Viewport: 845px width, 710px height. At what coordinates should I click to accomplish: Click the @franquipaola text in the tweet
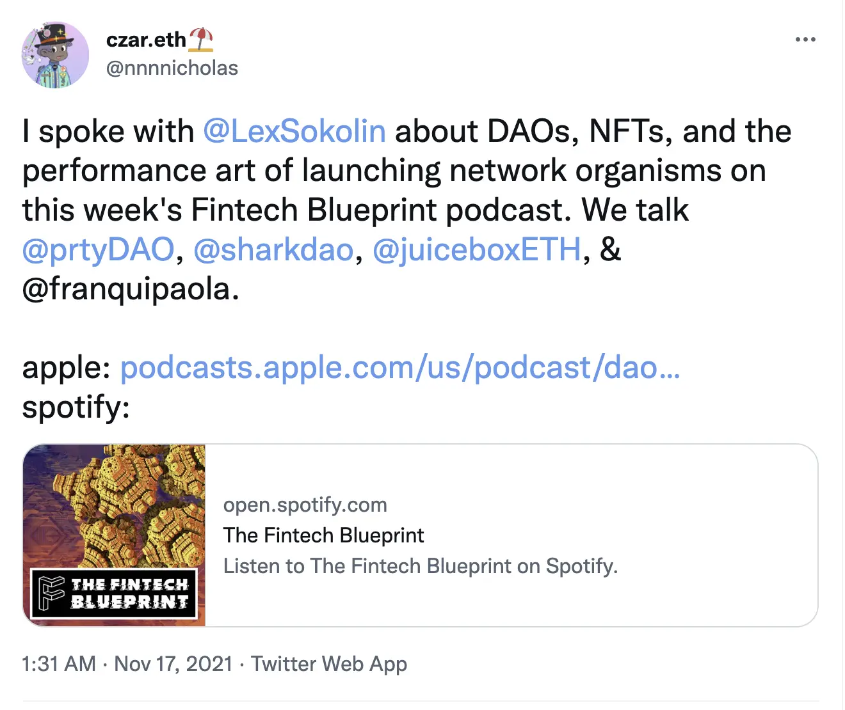[131, 289]
